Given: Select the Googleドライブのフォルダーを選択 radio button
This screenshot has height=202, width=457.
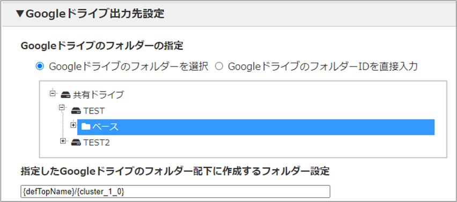Looking at the screenshot, I should coord(39,66).
